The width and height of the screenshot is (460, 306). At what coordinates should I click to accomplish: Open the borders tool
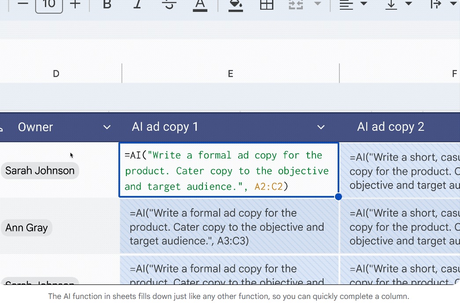point(267,4)
